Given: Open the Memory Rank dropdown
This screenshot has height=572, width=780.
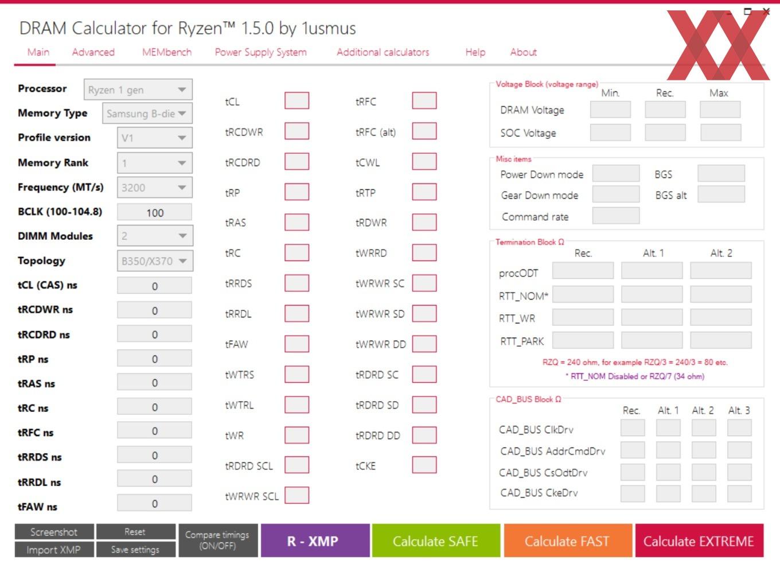Looking at the screenshot, I should (x=155, y=163).
